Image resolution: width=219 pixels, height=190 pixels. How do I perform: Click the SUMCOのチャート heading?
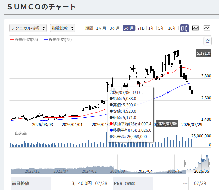(x=42, y=7)
